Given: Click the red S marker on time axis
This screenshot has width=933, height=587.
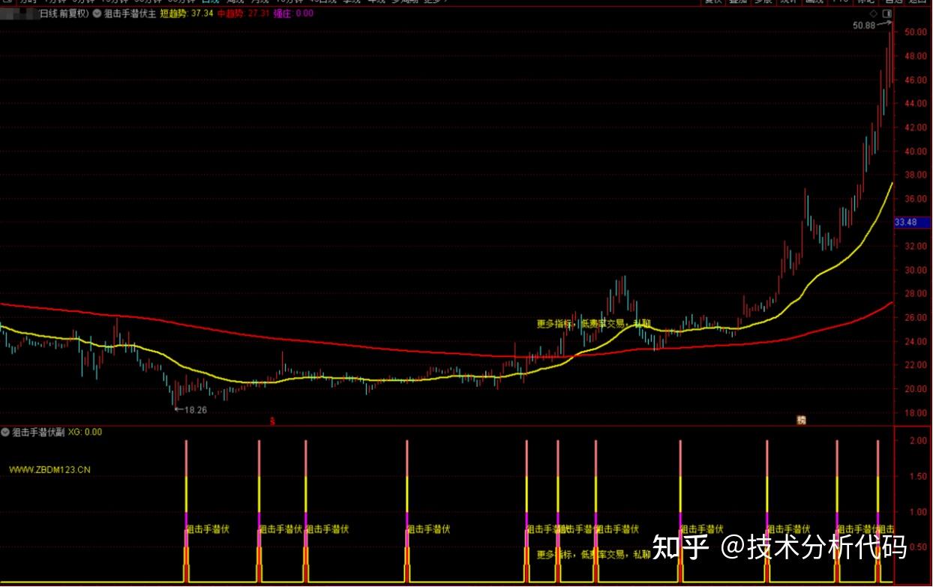Looking at the screenshot, I should tap(273, 421).
